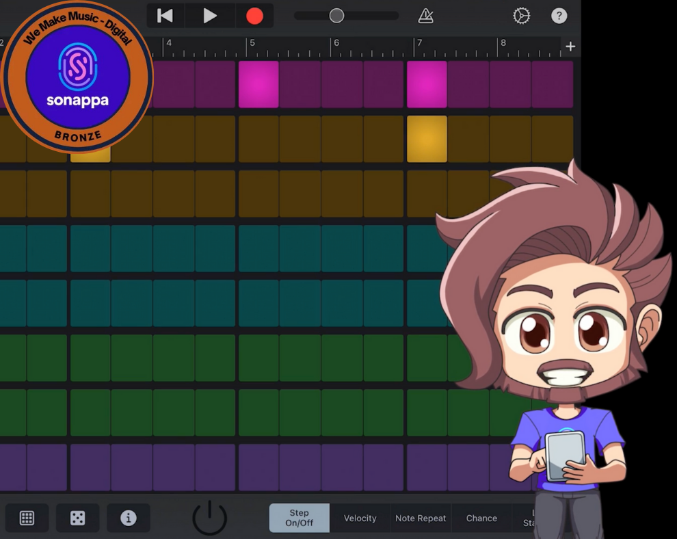Select the Step On/Off mode

(x=300, y=518)
